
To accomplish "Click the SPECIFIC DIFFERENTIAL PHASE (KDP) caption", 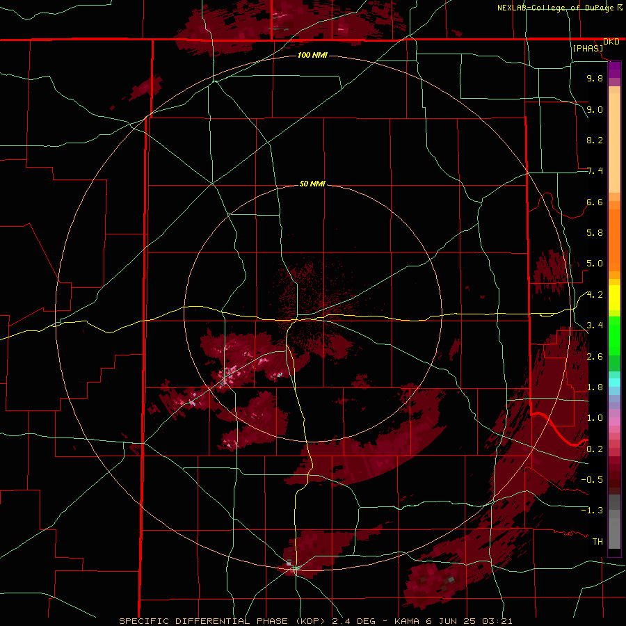I will [x=220, y=621].
